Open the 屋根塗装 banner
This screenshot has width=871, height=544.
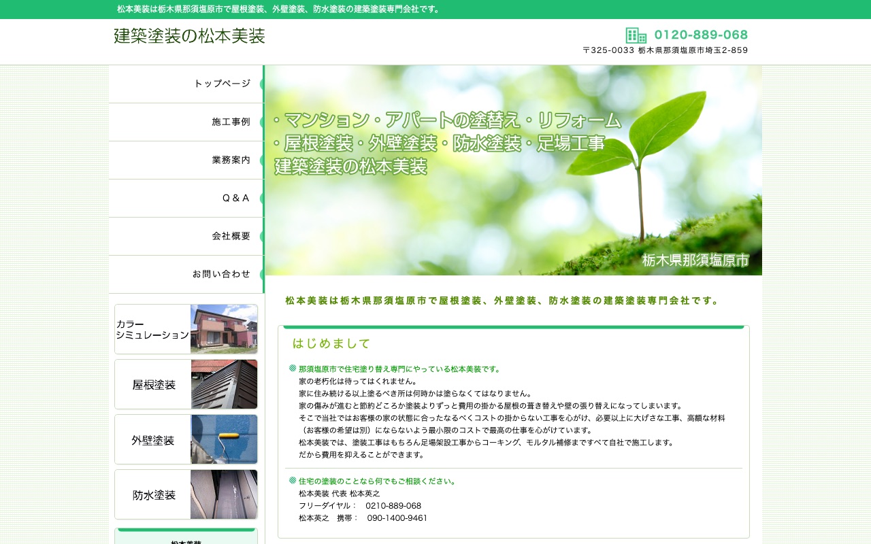(186, 384)
